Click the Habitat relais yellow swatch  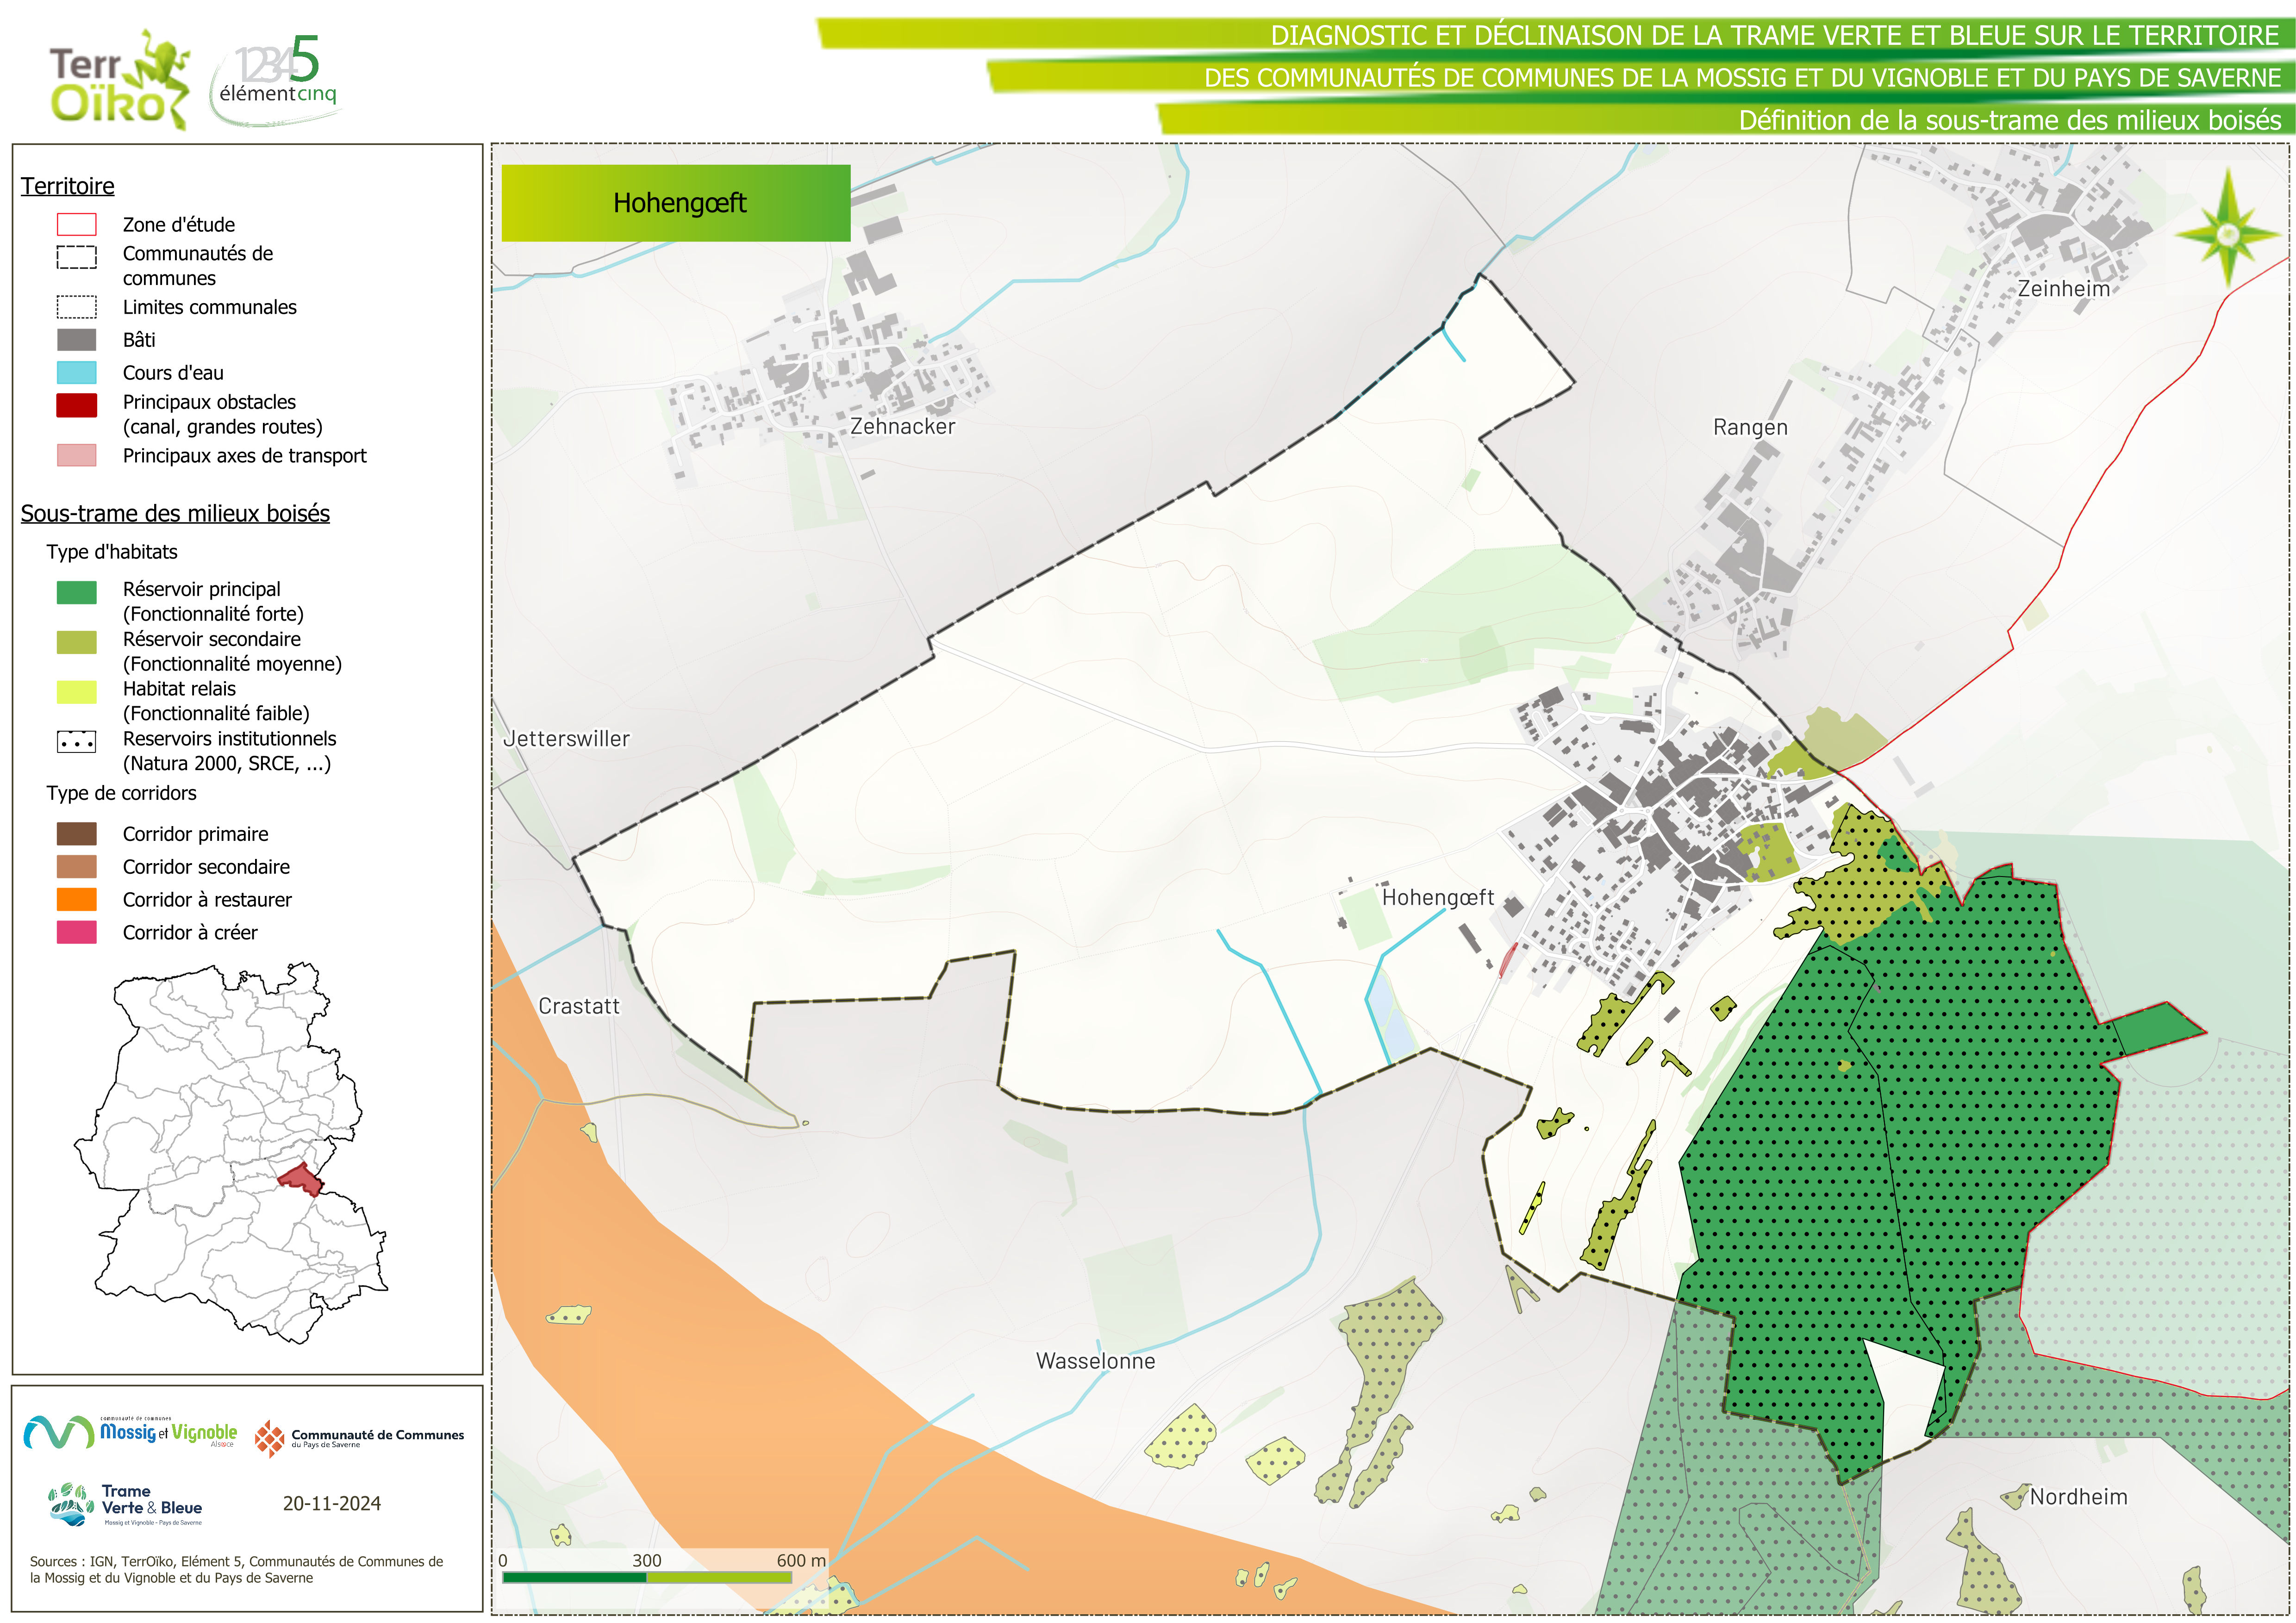tap(77, 691)
